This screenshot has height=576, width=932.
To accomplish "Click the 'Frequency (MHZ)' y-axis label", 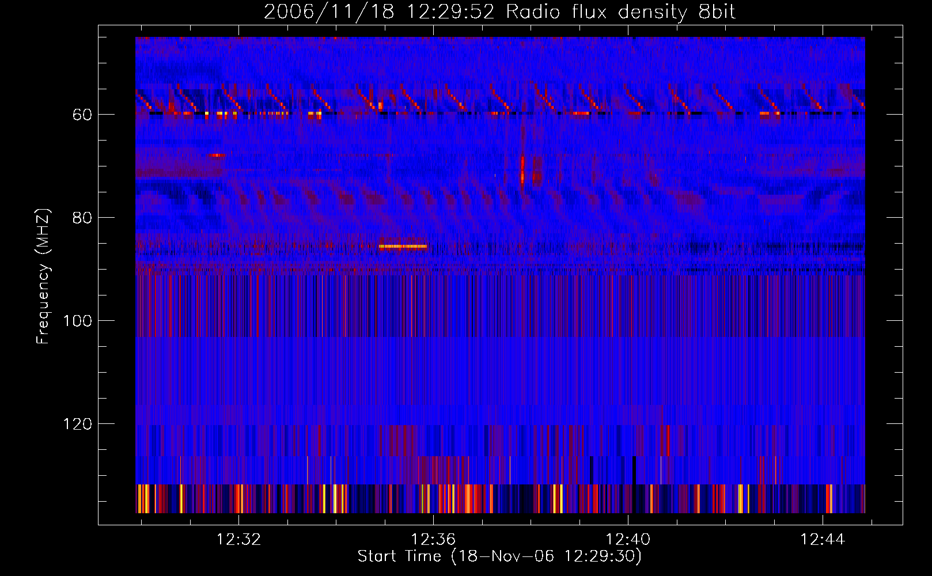I will (43, 276).
